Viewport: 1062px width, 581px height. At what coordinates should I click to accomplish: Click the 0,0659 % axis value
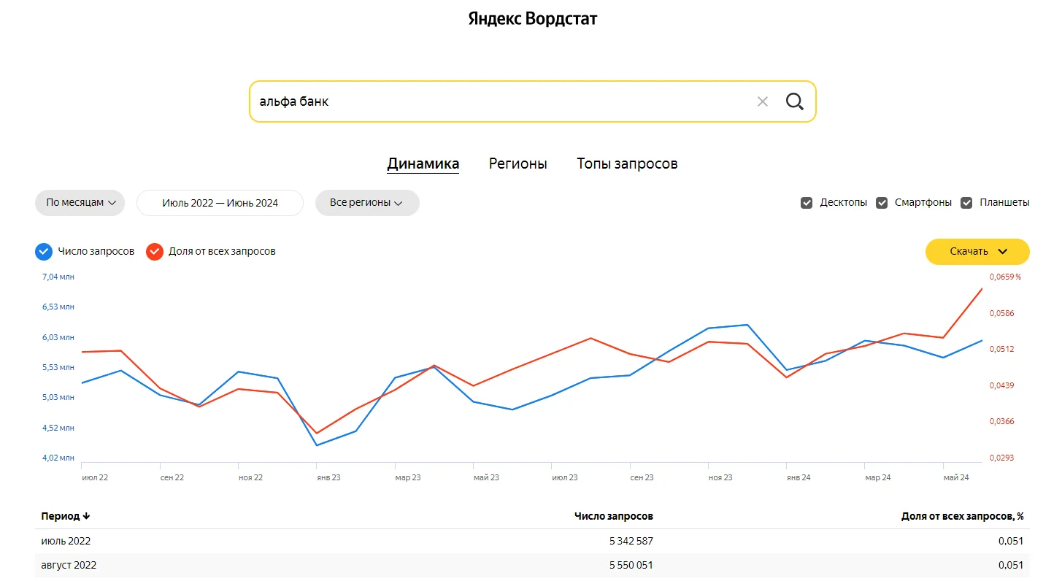tap(1005, 277)
